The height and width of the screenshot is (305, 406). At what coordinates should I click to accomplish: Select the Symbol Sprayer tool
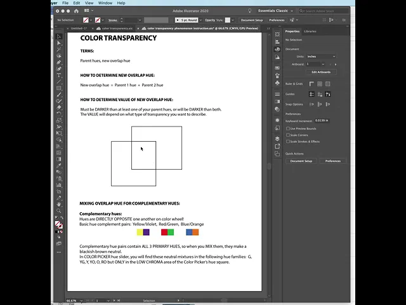pyautogui.click(x=59, y=179)
